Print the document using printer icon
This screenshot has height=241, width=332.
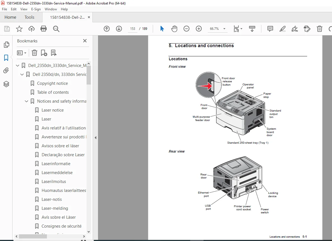(x=44, y=28)
